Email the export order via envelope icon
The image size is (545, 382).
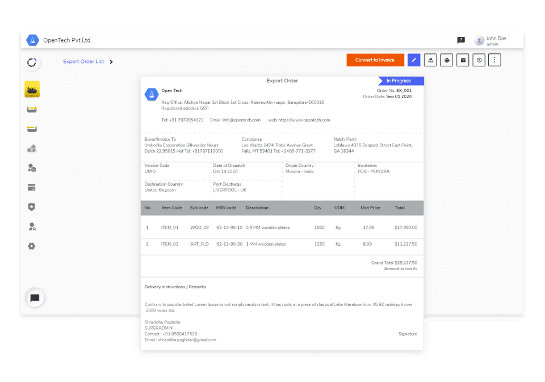pos(463,60)
